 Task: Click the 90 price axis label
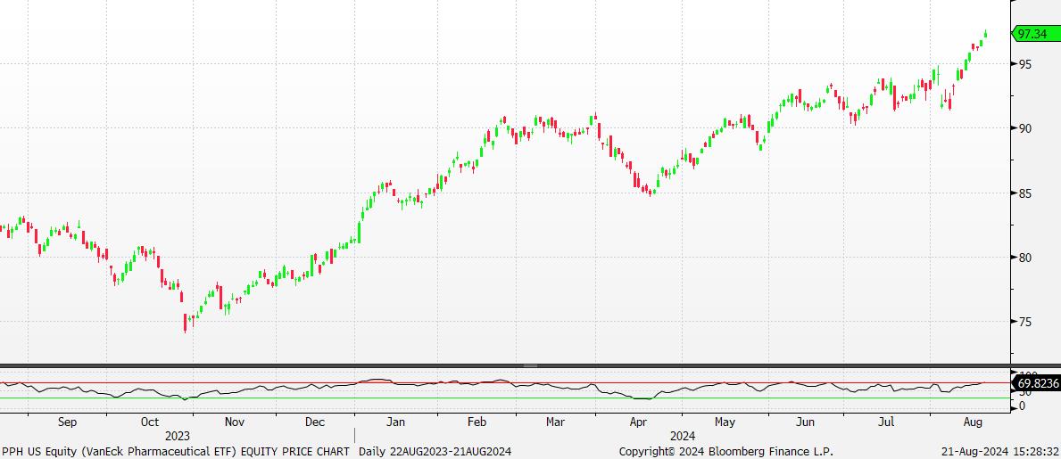click(x=1026, y=128)
